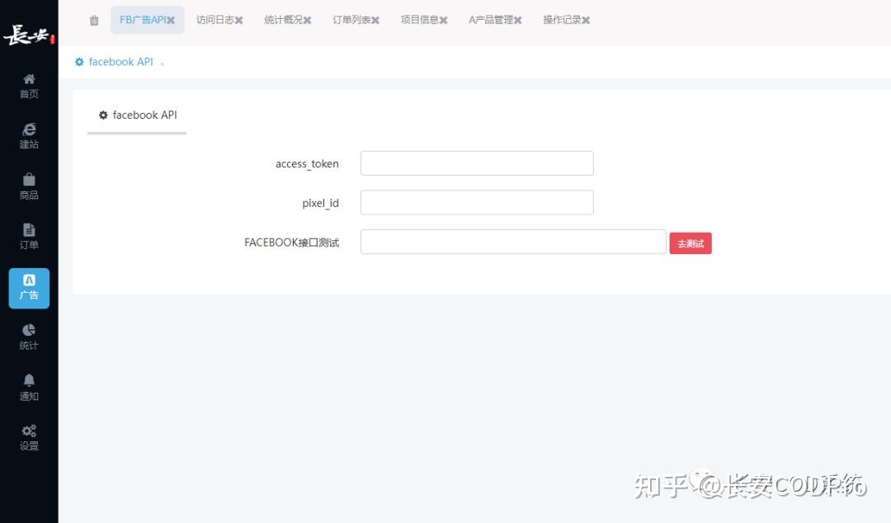The height and width of the screenshot is (523, 891).
Task: Click inside the access_token input field
Action: coord(477,163)
